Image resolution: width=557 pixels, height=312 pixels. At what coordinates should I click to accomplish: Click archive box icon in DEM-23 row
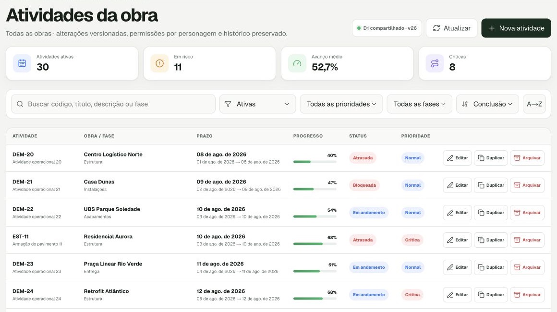tap(517, 267)
